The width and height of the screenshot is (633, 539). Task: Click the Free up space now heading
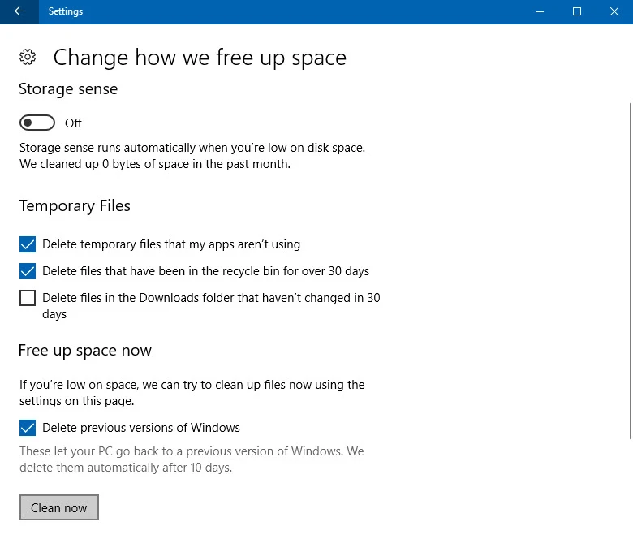point(84,351)
